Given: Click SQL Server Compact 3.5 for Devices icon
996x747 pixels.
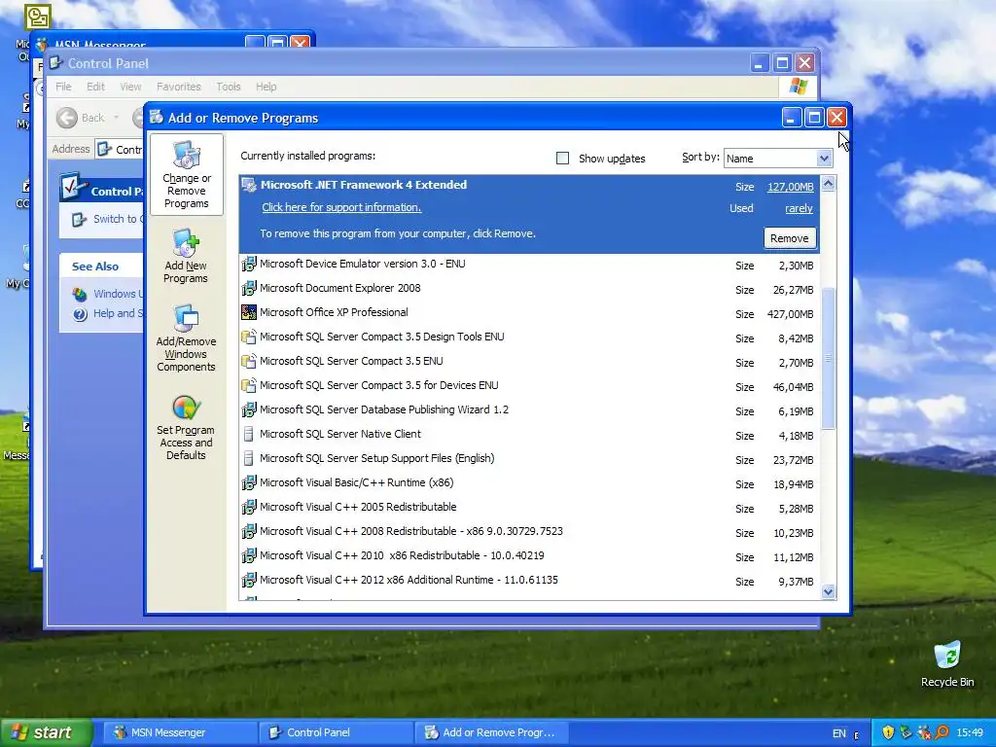Looking at the screenshot, I should (249, 385).
